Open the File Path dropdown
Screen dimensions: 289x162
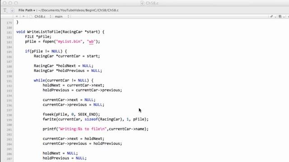(27, 10)
